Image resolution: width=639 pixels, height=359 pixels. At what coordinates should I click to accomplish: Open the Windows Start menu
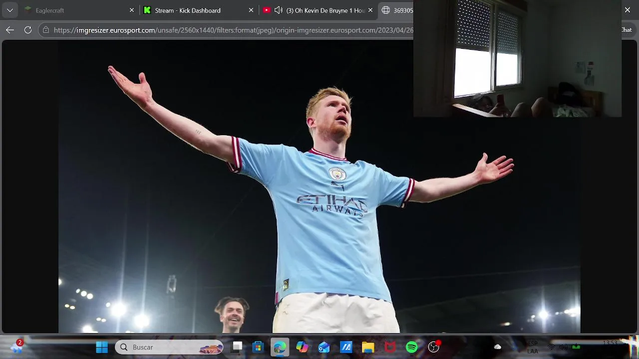102,347
